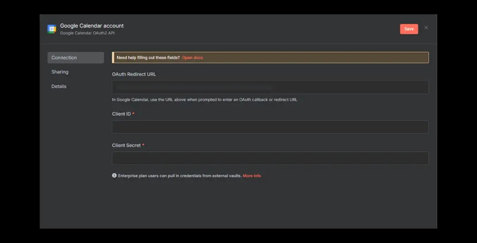Focus the Client ID input field

[x=270, y=127]
